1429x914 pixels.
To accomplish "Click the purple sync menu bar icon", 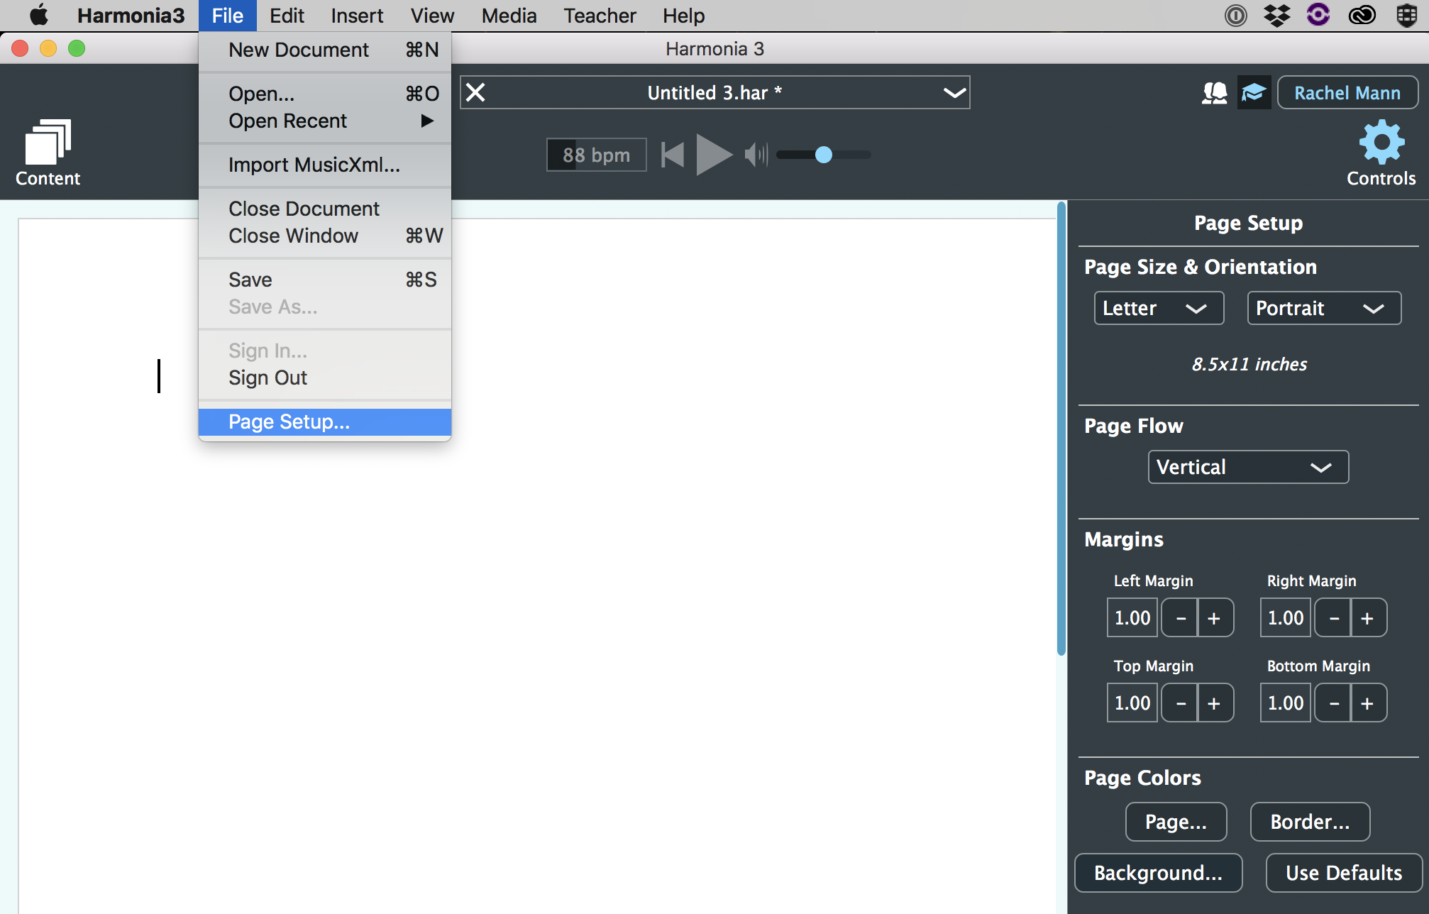I will click(x=1318, y=15).
